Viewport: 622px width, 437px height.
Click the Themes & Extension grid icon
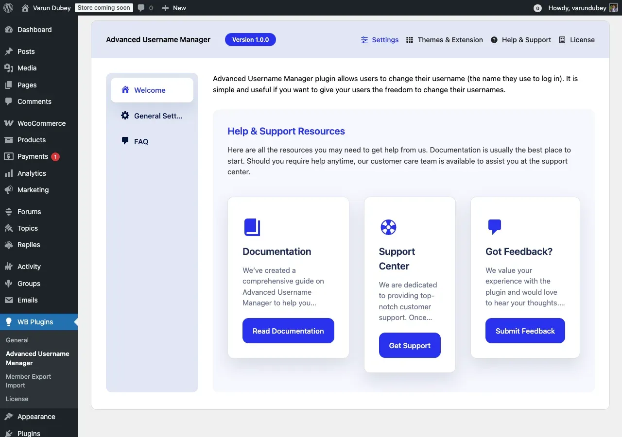coord(410,40)
